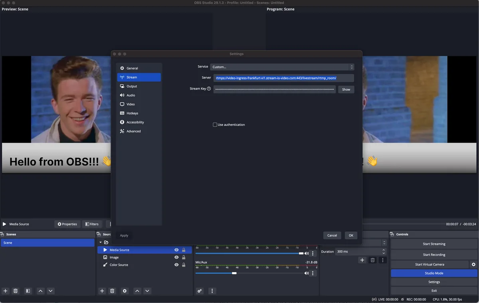Toggle Studio Mode off

tap(434, 273)
